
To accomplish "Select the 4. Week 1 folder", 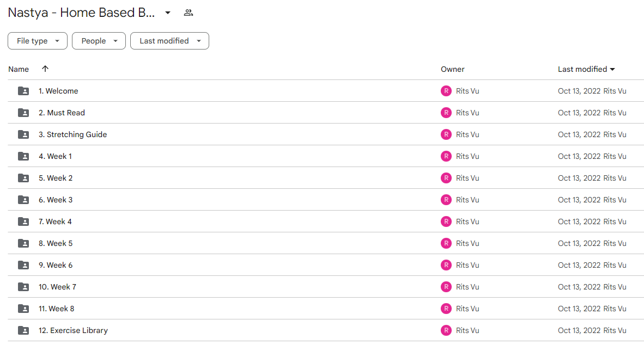I will point(326,156).
